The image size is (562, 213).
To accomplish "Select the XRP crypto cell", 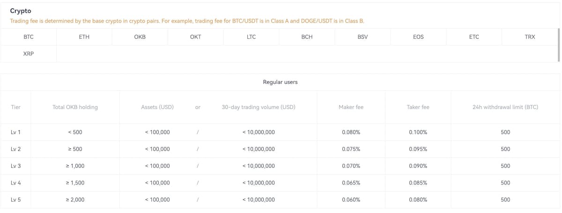I will click(29, 54).
